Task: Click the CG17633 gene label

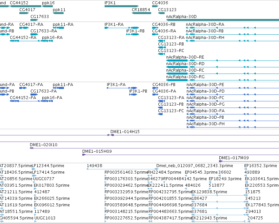Action: pos(39,16)
